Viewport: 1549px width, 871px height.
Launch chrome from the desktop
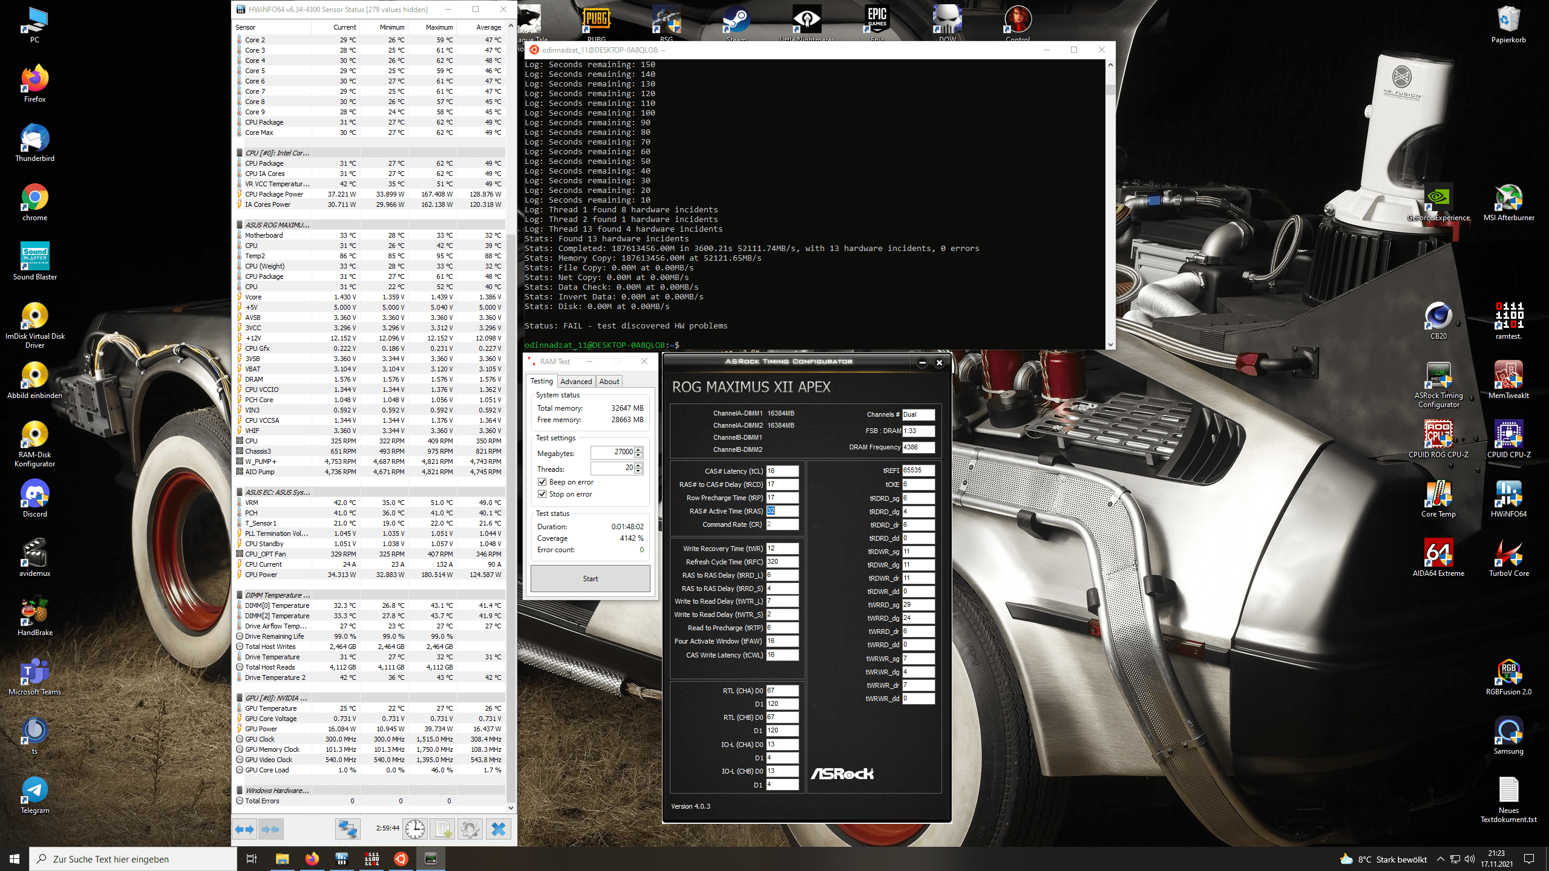pos(35,202)
